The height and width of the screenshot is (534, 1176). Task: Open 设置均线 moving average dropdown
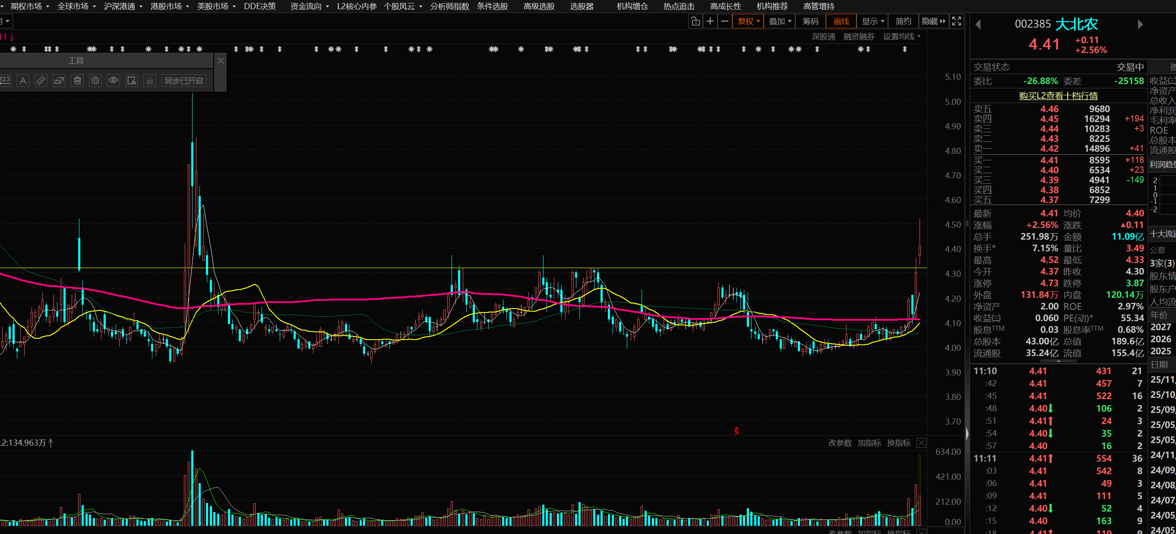(901, 37)
